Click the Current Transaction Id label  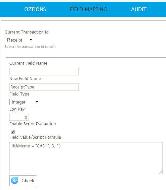pyautogui.click(x=27, y=32)
